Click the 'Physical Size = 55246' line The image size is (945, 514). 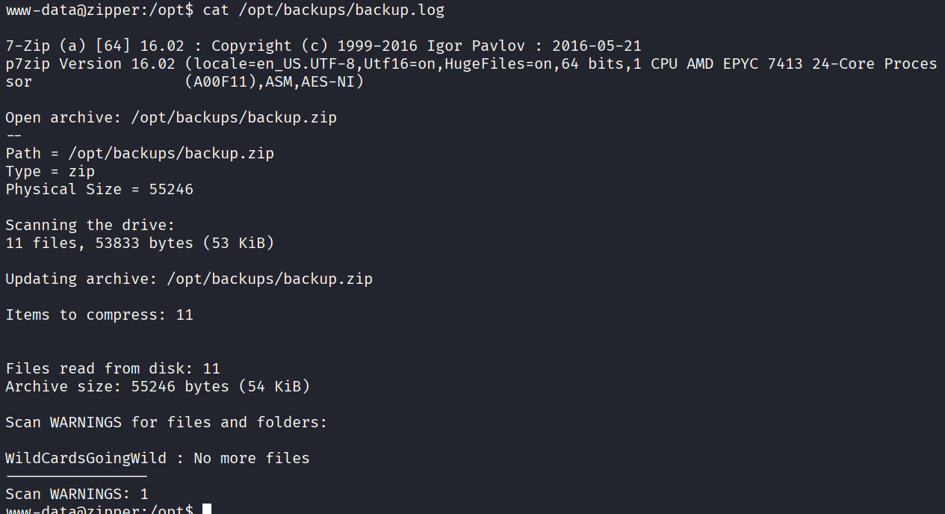(99, 189)
